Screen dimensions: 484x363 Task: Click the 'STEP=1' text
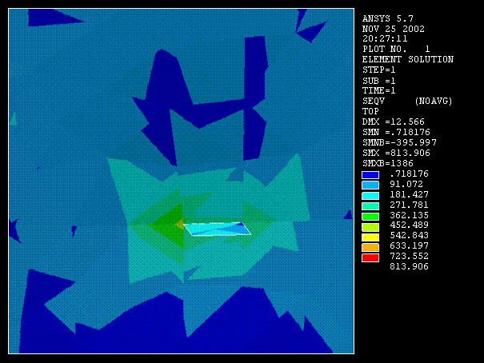(x=378, y=70)
